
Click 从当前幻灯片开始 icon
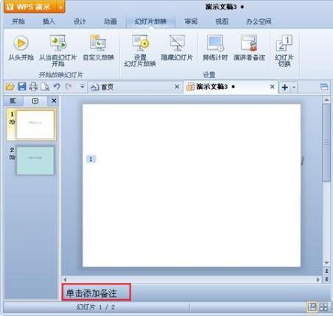pos(58,43)
